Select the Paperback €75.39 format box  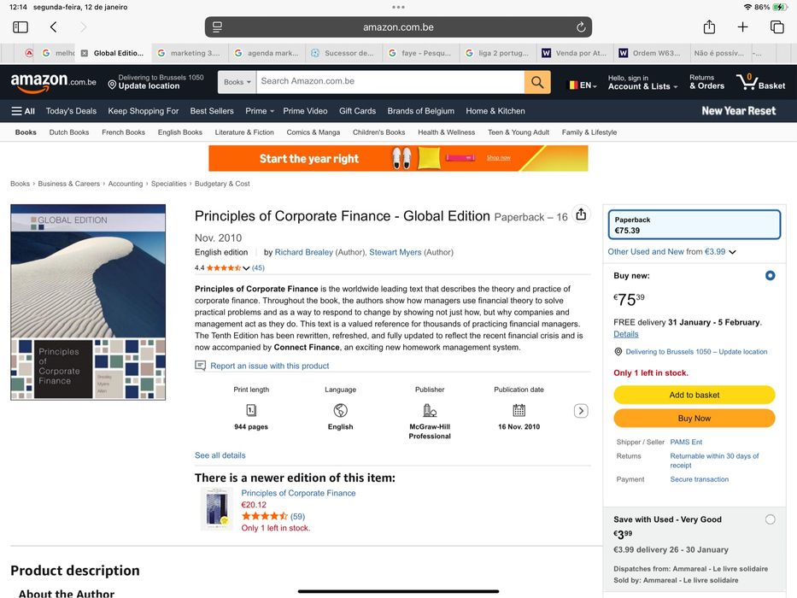click(694, 225)
